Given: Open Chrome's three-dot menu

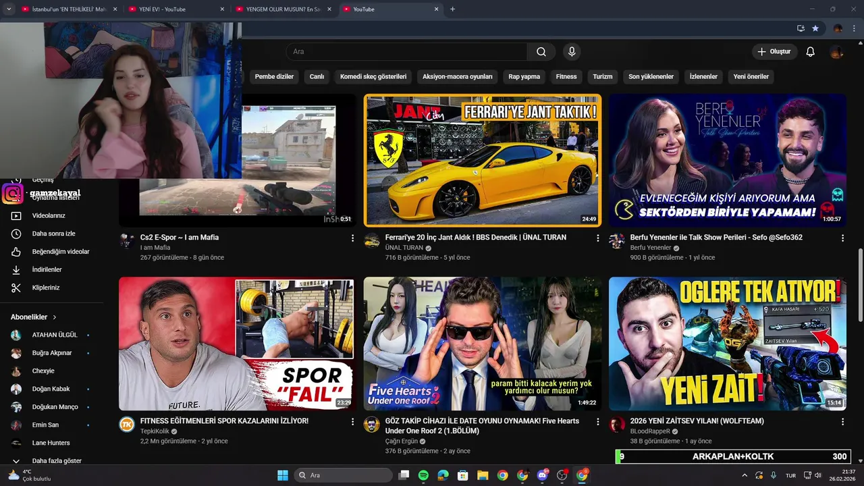Looking at the screenshot, I should (855, 28).
